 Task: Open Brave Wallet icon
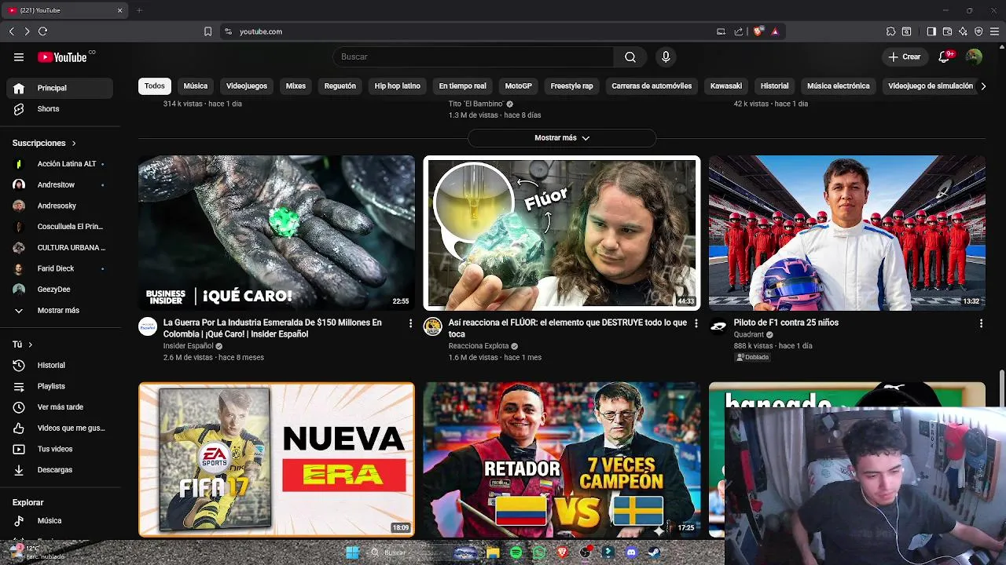coord(947,31)
